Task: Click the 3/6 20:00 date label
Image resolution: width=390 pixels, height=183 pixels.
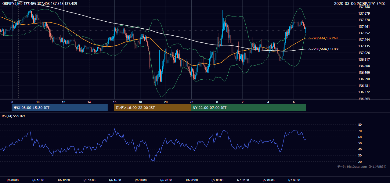Action: [x=166, y=180]
